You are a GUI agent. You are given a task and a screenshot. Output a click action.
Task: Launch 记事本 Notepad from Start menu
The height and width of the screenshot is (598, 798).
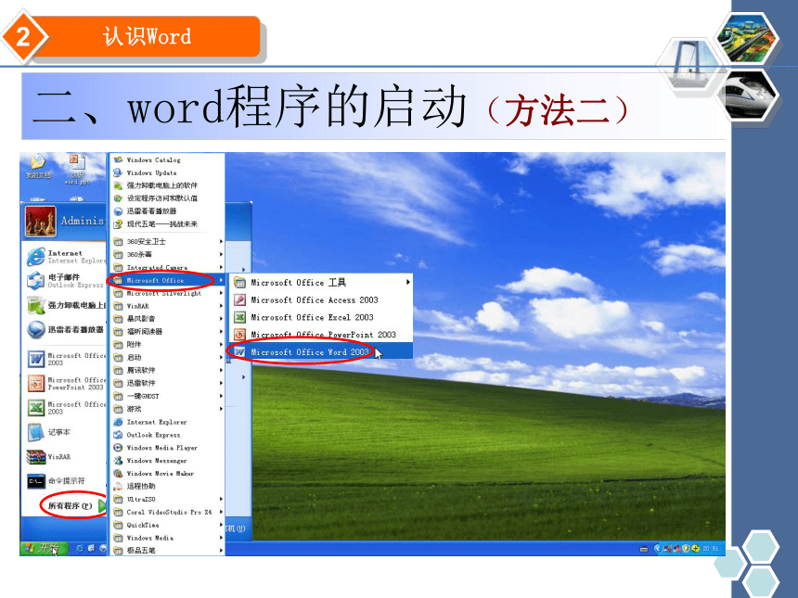click(49, 432)
